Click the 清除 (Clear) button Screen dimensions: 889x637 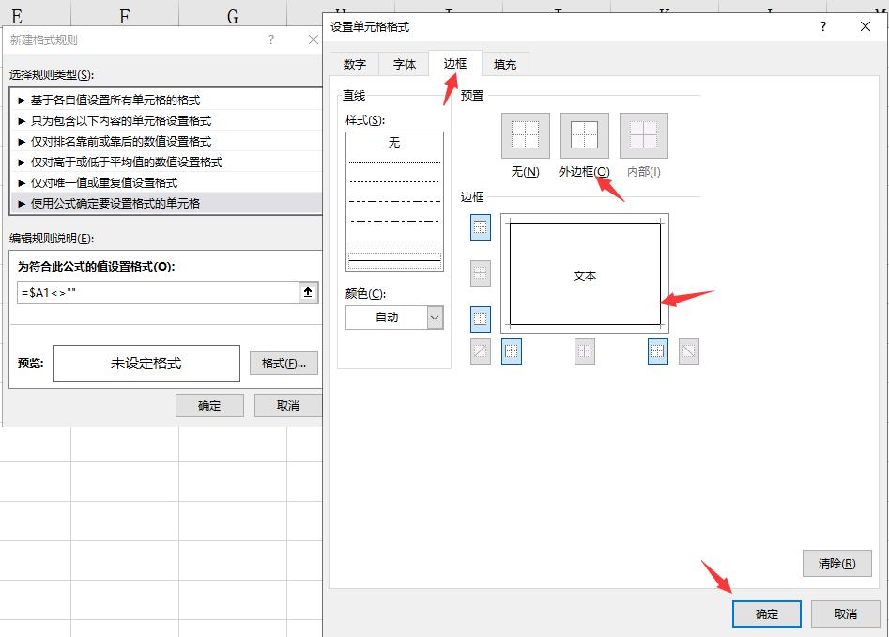(836, 563)
